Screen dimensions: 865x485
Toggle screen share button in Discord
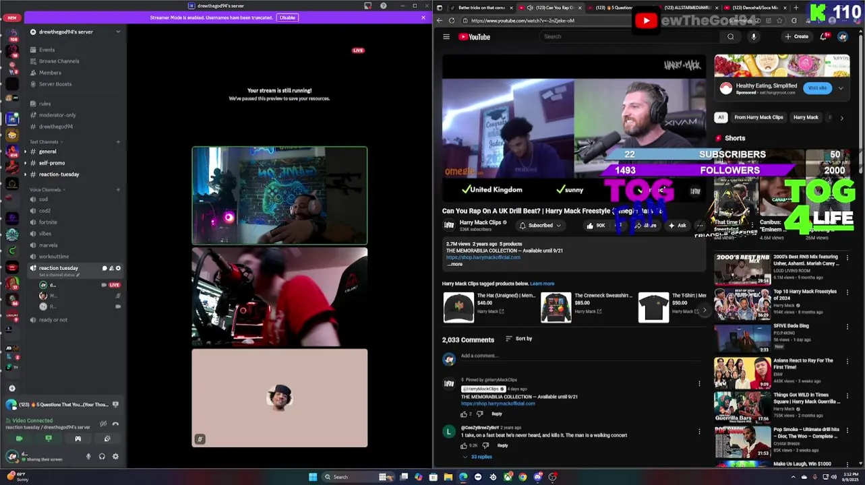(49, 439)
